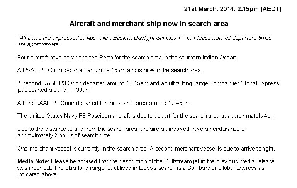This screenshot has height=188, width=297.
Task: Click the third RAAF P3 Orion sentence
Action: [x=105, y=103]
